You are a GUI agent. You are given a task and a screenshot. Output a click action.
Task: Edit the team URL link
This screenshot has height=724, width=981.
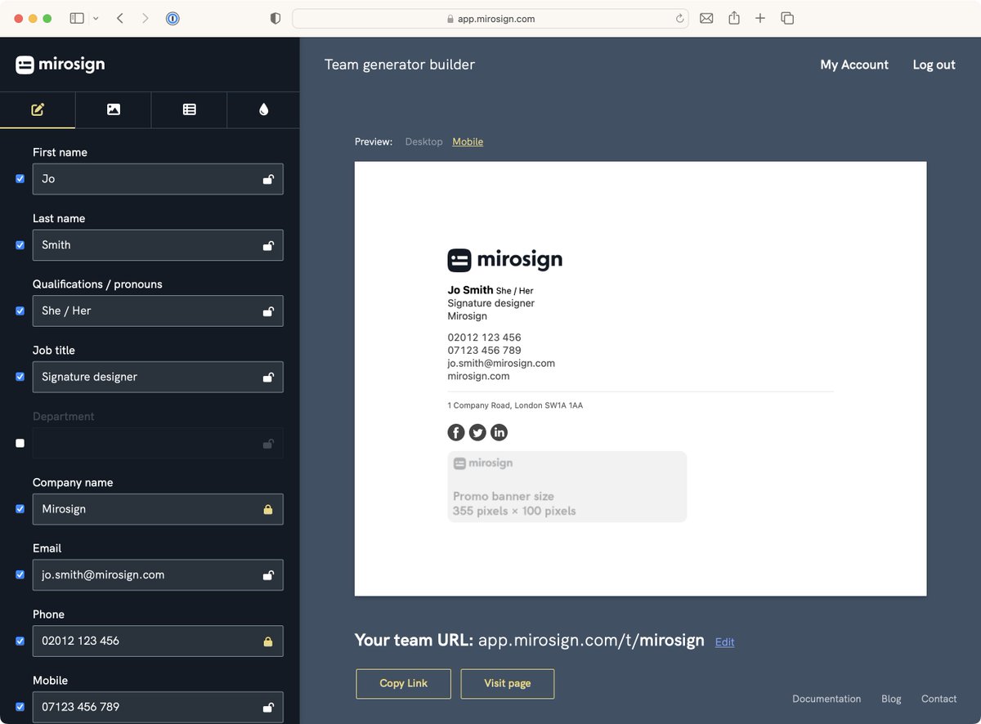click(724, 642)
